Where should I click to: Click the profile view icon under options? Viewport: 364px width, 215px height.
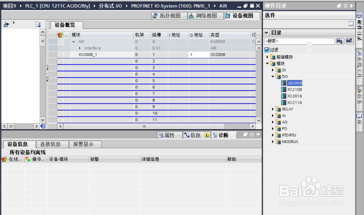(351, 24)
